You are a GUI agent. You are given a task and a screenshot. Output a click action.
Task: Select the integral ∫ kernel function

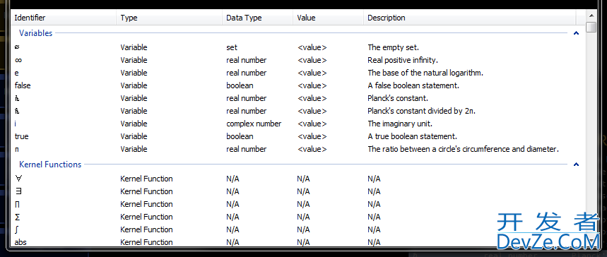pos(16,230)
